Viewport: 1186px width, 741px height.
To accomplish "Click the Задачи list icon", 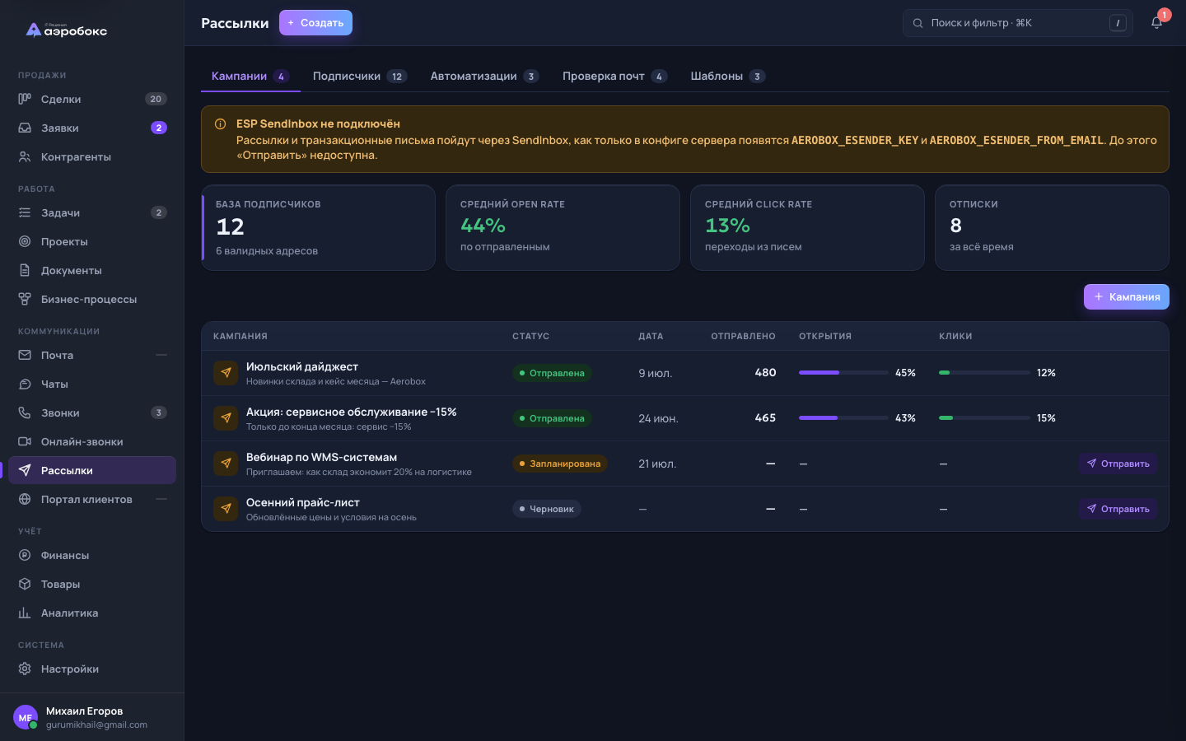I will tap(25, 212).
